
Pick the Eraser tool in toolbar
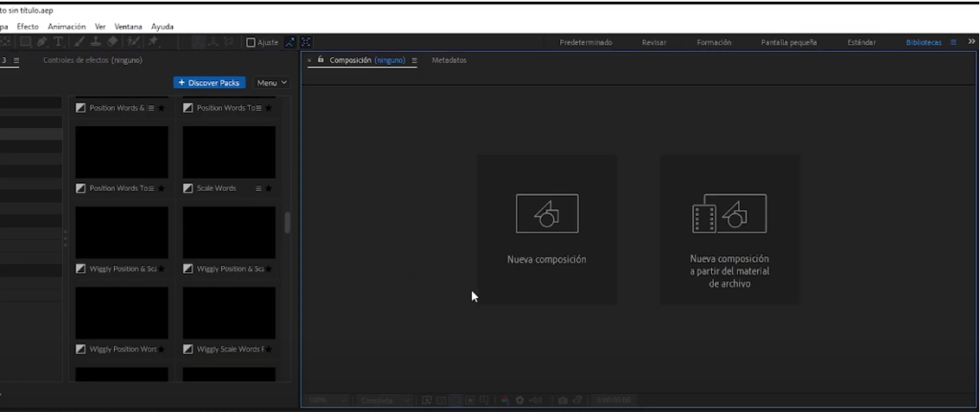point(112,42)
